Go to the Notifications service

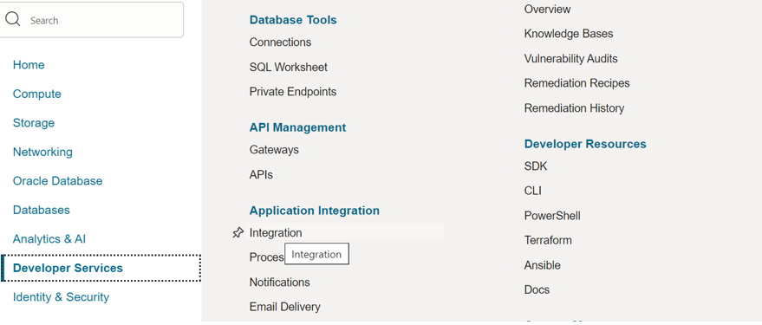click(x=279, y=283)
